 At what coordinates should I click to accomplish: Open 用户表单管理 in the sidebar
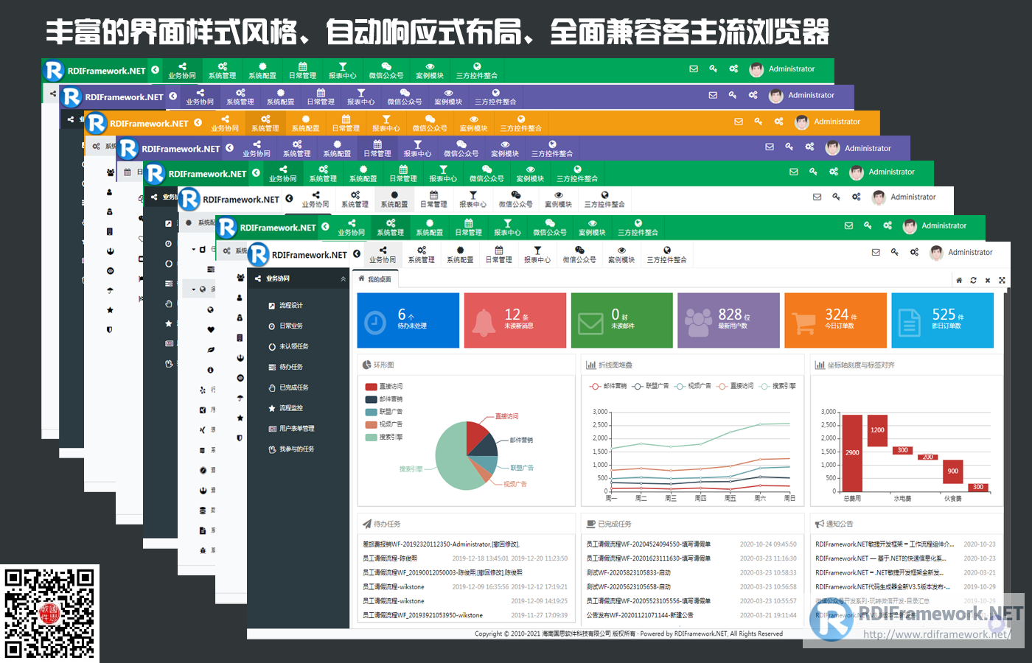click(x=296, y=429)
